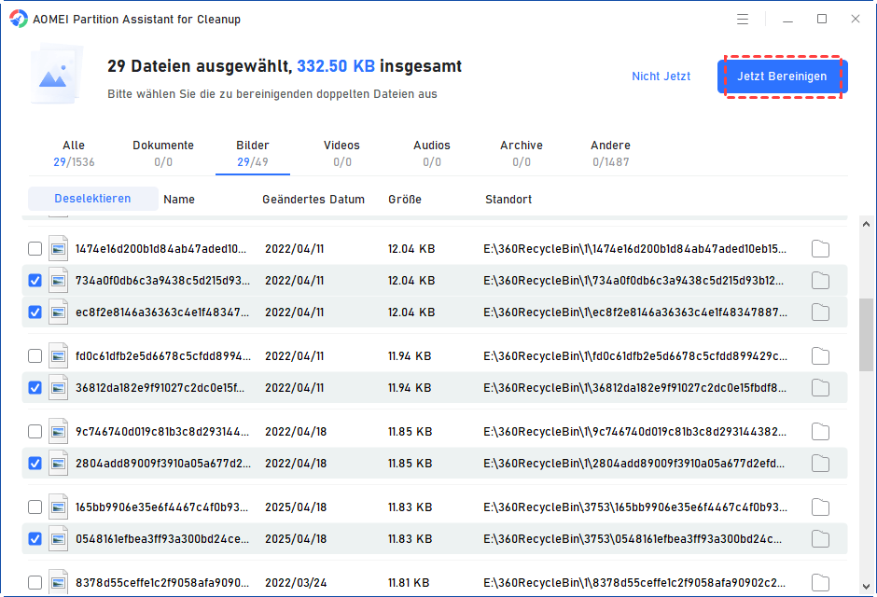Image resolution: width=877 pixels, height=597 pixels.
Task: Uncheck the 0548161efbea3ff file checkbox
Action: pos(35,538)
